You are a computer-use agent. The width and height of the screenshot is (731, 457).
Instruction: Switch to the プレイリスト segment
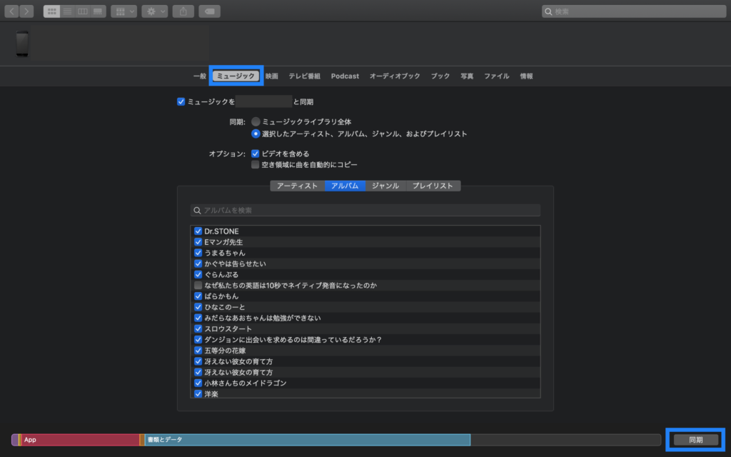(x=433, y=186)
